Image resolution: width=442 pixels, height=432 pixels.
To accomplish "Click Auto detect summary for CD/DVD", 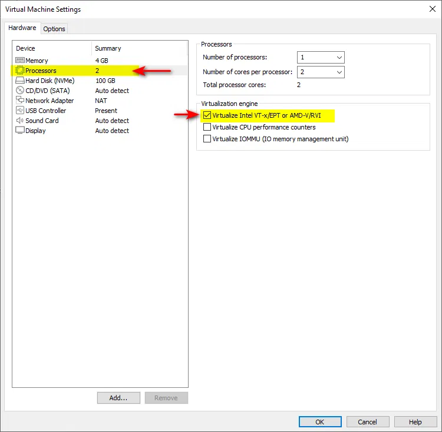I will click(112, 91).
